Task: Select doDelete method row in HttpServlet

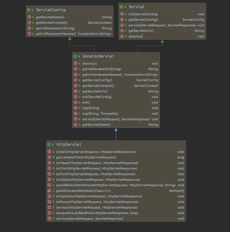Action: pyautogui.click(x=116, y=180)
